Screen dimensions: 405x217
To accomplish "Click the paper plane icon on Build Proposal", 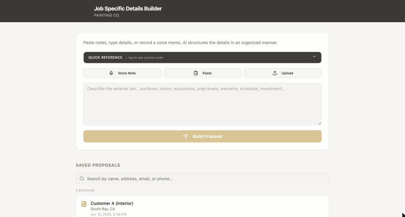I will pos(185,136).
